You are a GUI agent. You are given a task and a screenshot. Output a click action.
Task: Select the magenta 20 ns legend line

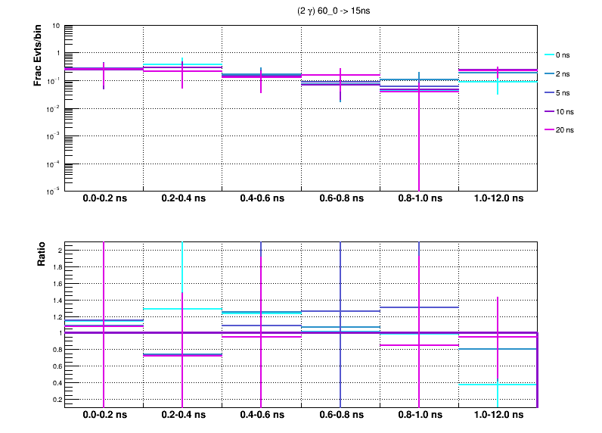pyautogui.click(x=548, y=130)
